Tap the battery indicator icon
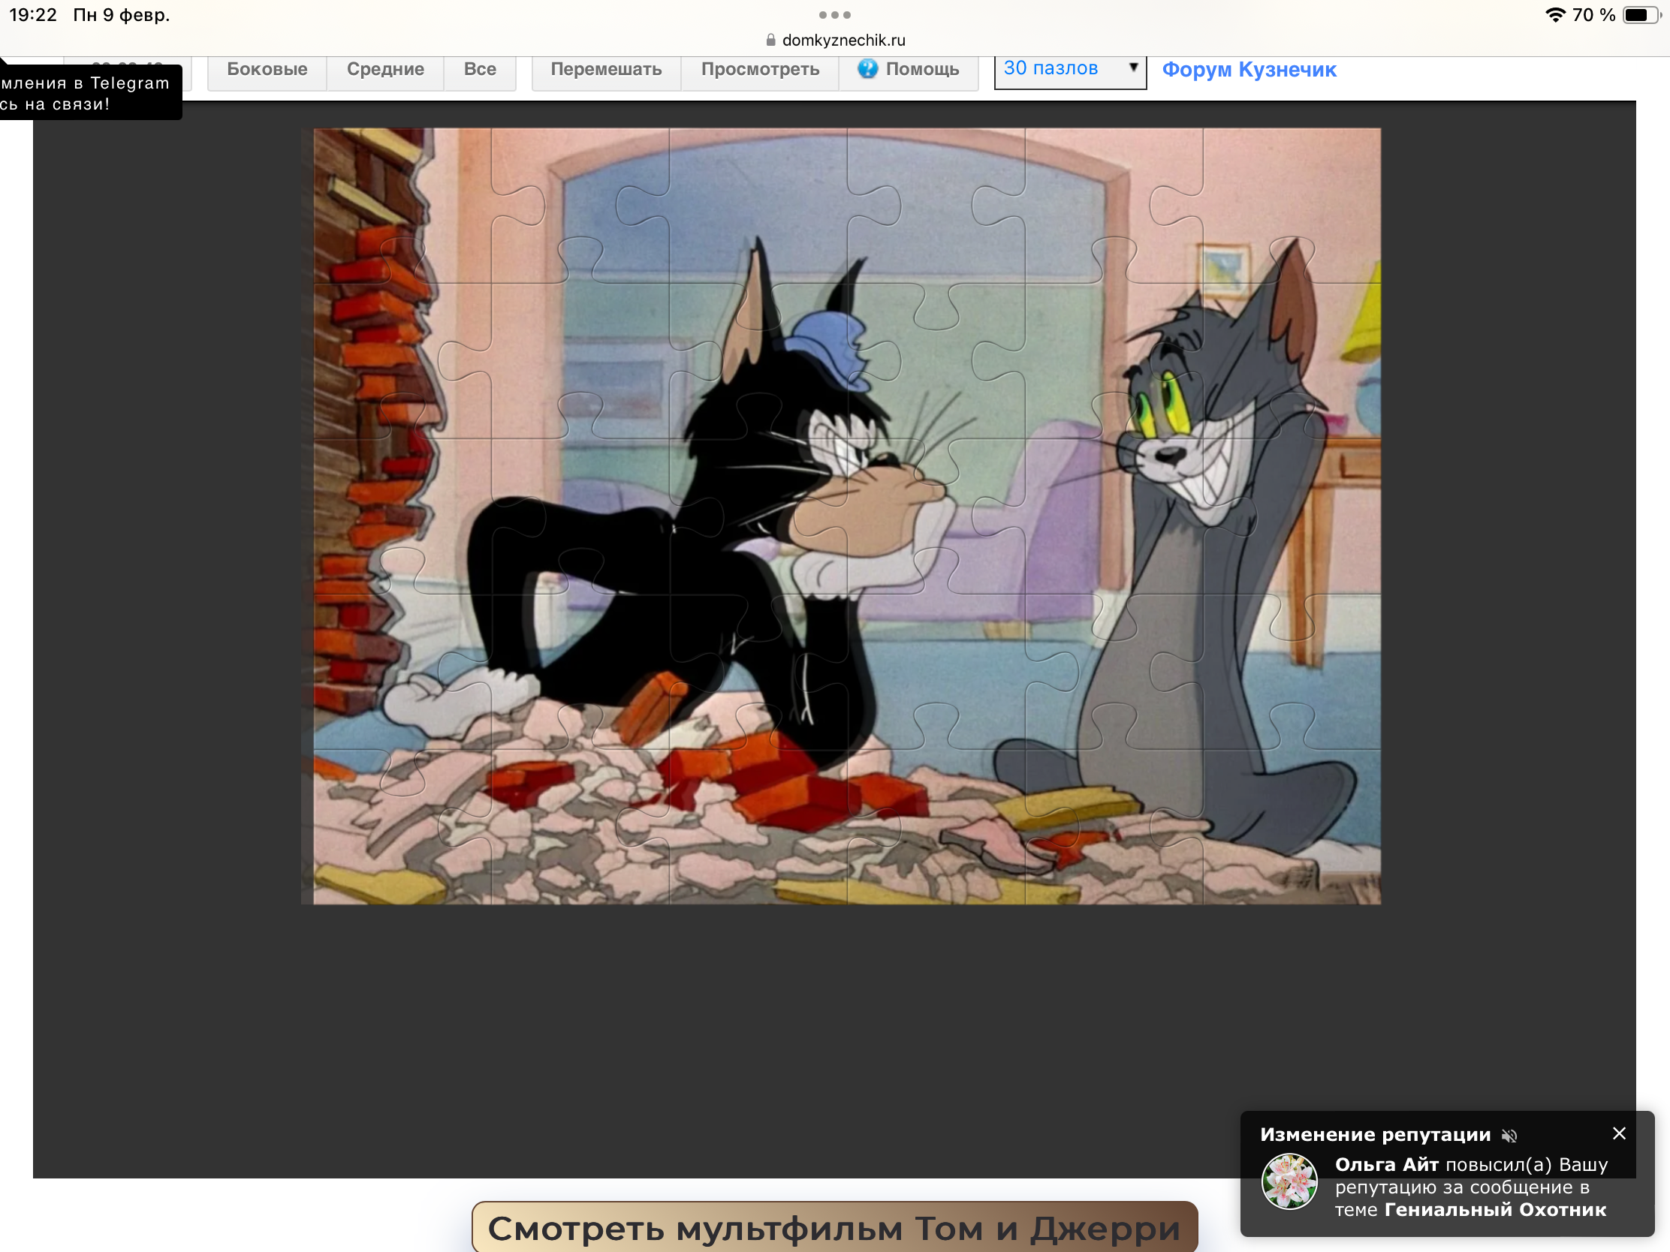 point(1641,15)
